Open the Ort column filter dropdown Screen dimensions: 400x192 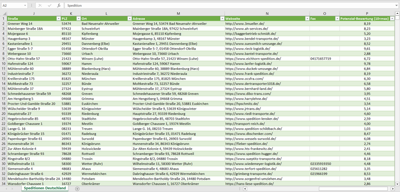coord(129,19)
